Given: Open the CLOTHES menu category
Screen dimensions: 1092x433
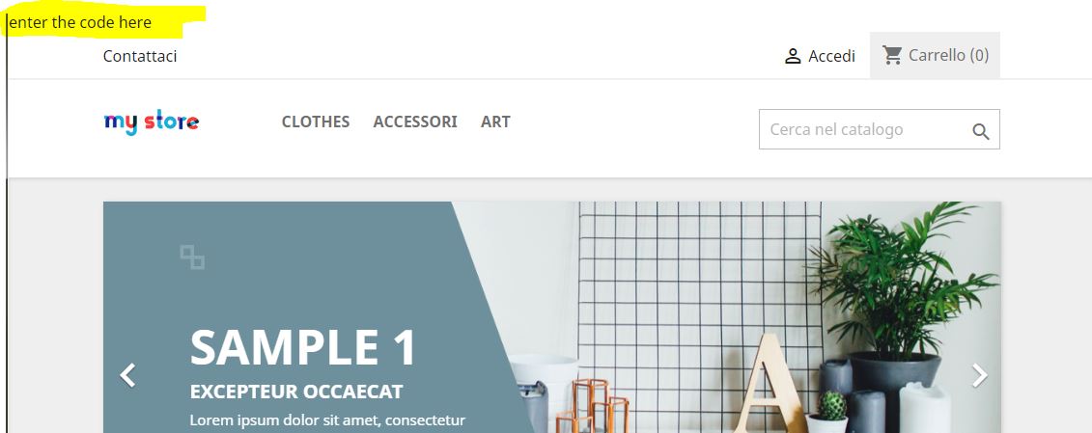Looking at the screenshot, I should tap(316, 122).
